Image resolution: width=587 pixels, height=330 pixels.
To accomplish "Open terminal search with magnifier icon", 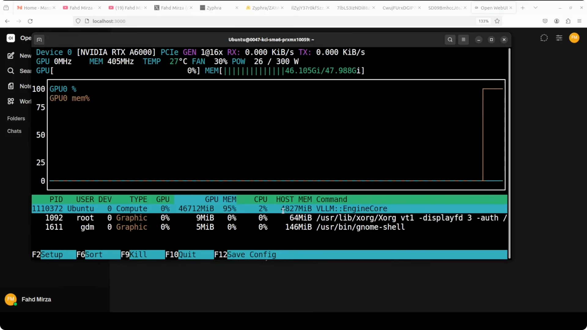I will tap(450, 39).
